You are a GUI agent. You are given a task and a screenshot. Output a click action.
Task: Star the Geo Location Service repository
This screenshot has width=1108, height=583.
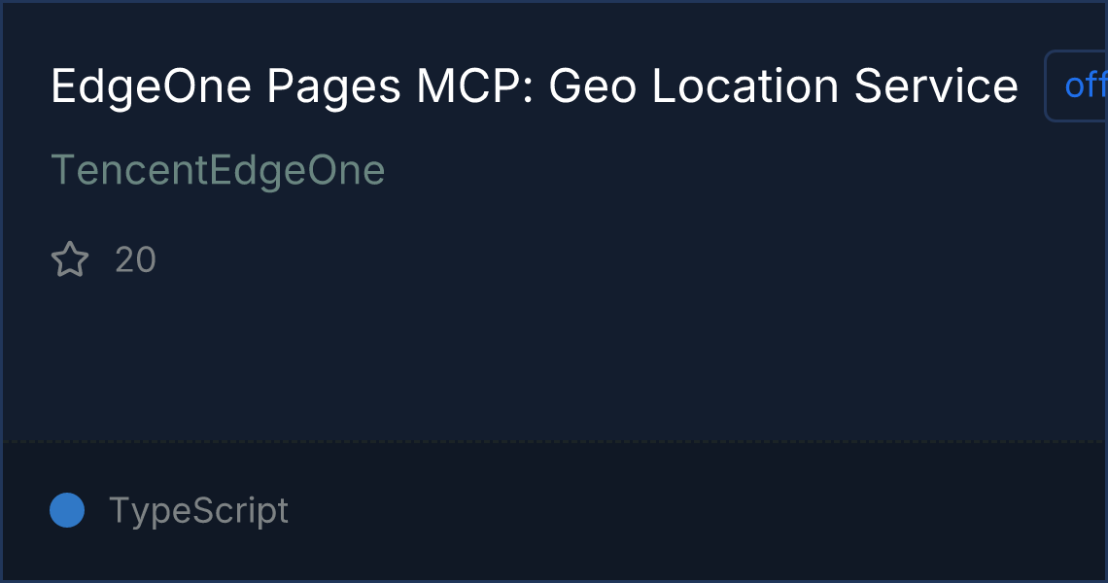pos(70,260)
